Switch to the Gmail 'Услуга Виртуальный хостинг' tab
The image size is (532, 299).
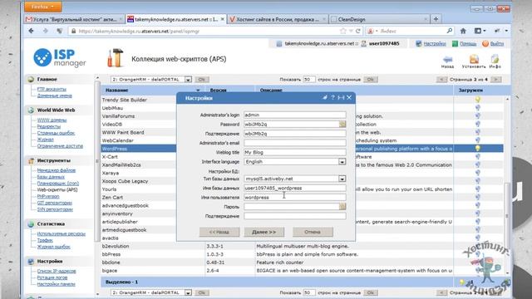74,19
